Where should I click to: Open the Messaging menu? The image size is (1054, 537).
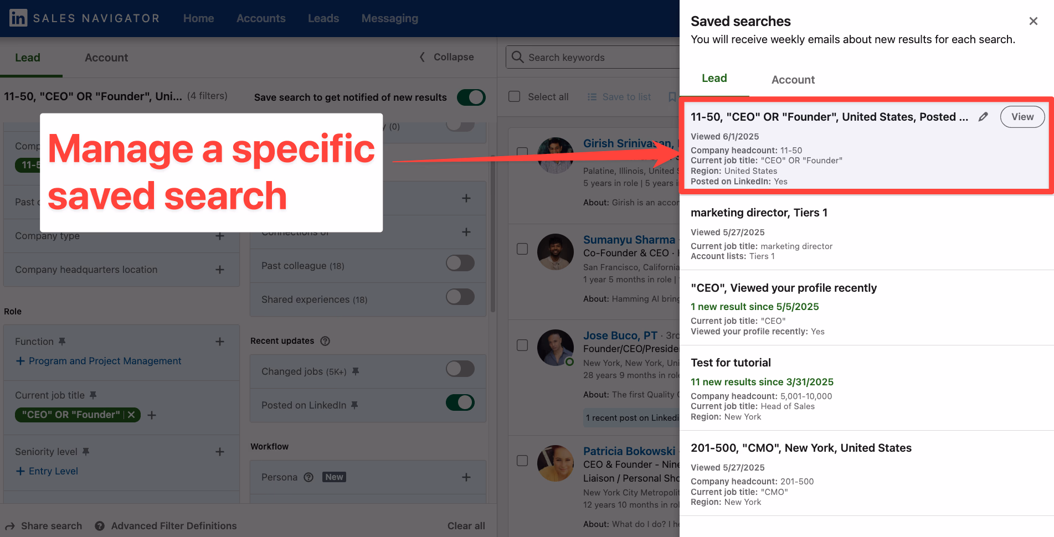point(389,18)
